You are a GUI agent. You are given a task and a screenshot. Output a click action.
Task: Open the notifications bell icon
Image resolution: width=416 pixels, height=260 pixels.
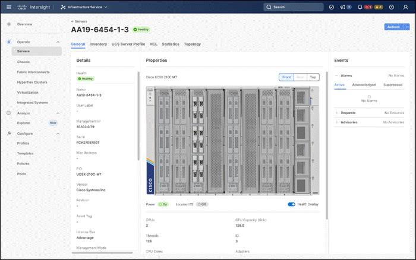tap(360, 7)
